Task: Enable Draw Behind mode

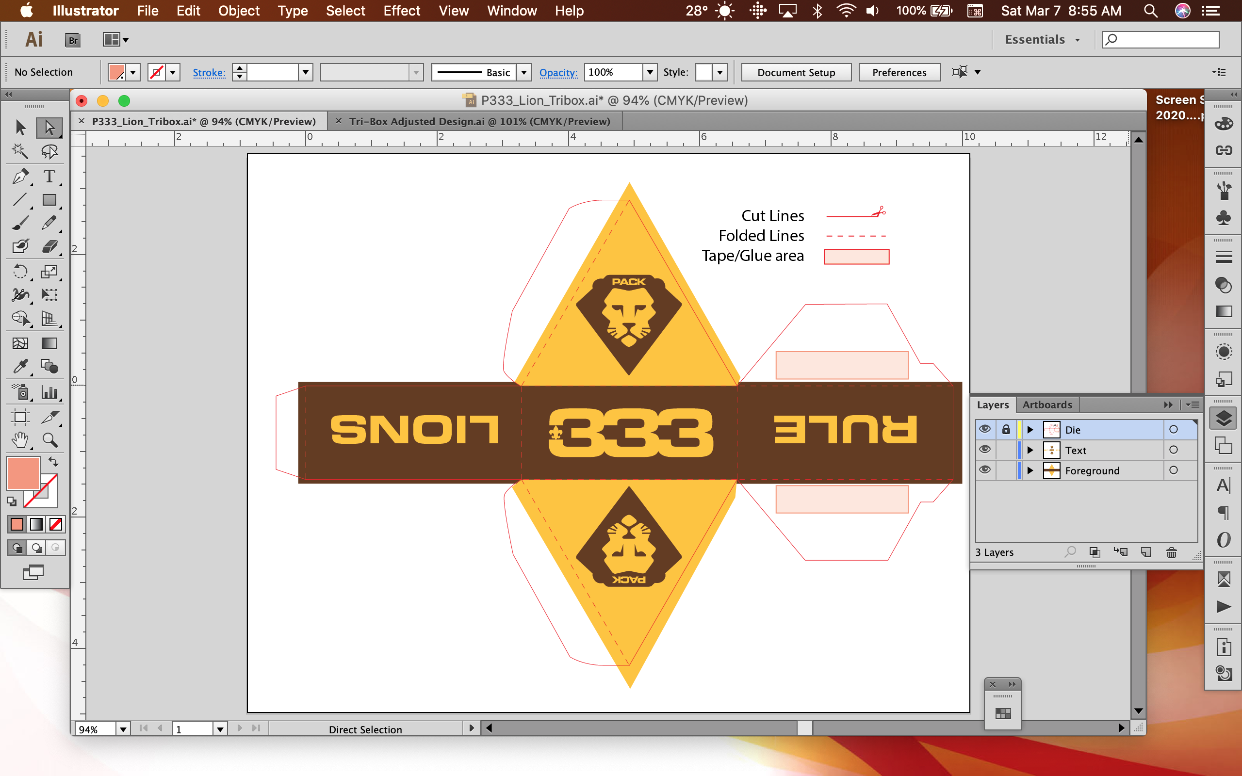Action: (x=36, y=548)
